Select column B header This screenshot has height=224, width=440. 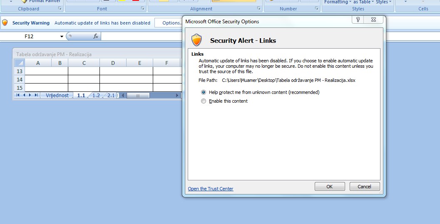[x=60, y=63]
